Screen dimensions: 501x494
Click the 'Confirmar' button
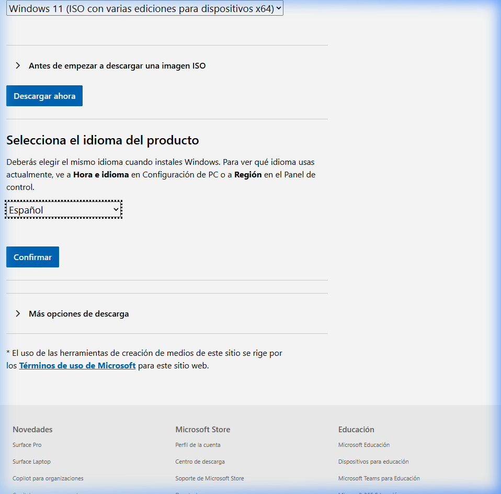pos(32,257)
